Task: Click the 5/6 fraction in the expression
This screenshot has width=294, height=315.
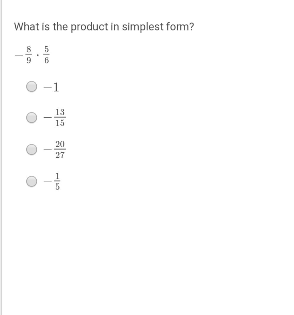Action: [x=46, y=55]
